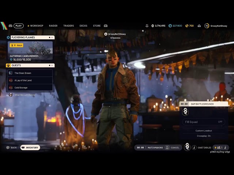Click the round snake emblem in bottom bar
234x175 pixels.
tap(187, 147)
